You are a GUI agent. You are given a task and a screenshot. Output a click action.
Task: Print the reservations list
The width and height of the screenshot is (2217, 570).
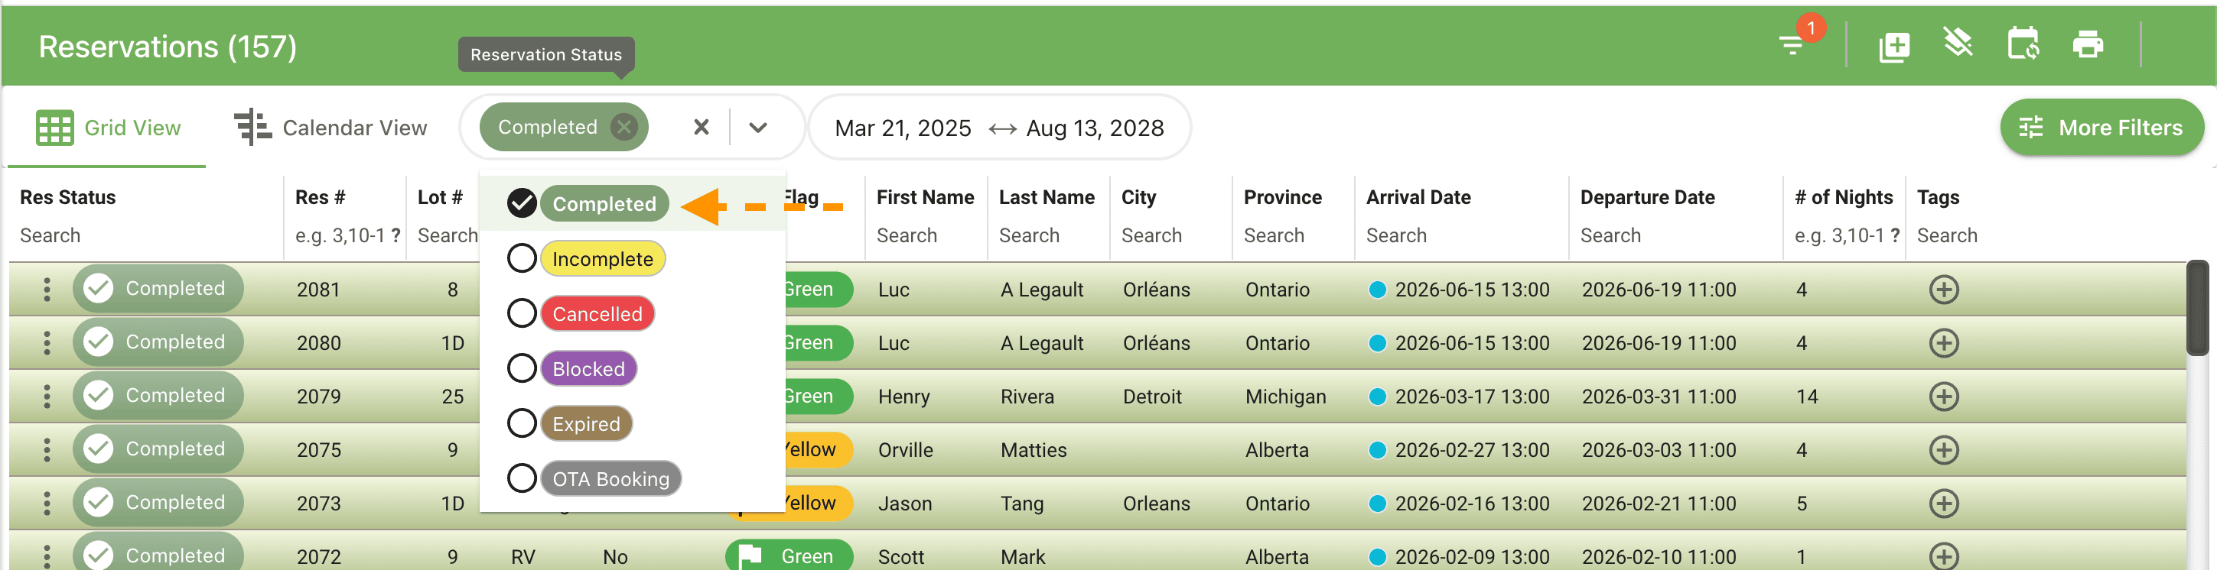click(x=2087, y=44)
